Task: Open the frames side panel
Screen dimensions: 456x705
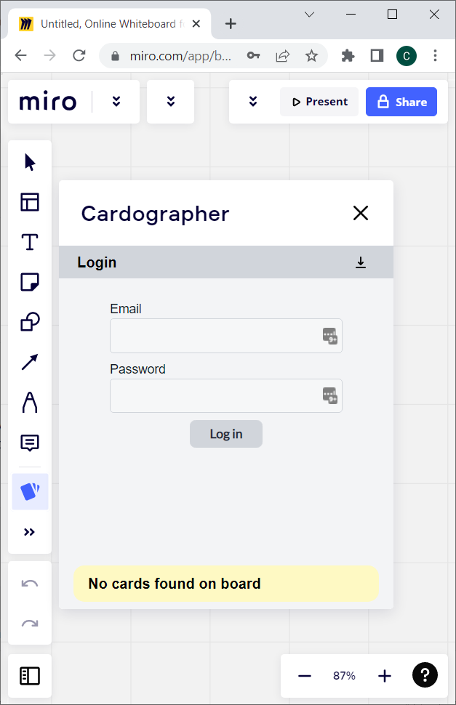Action: (30, 675)
